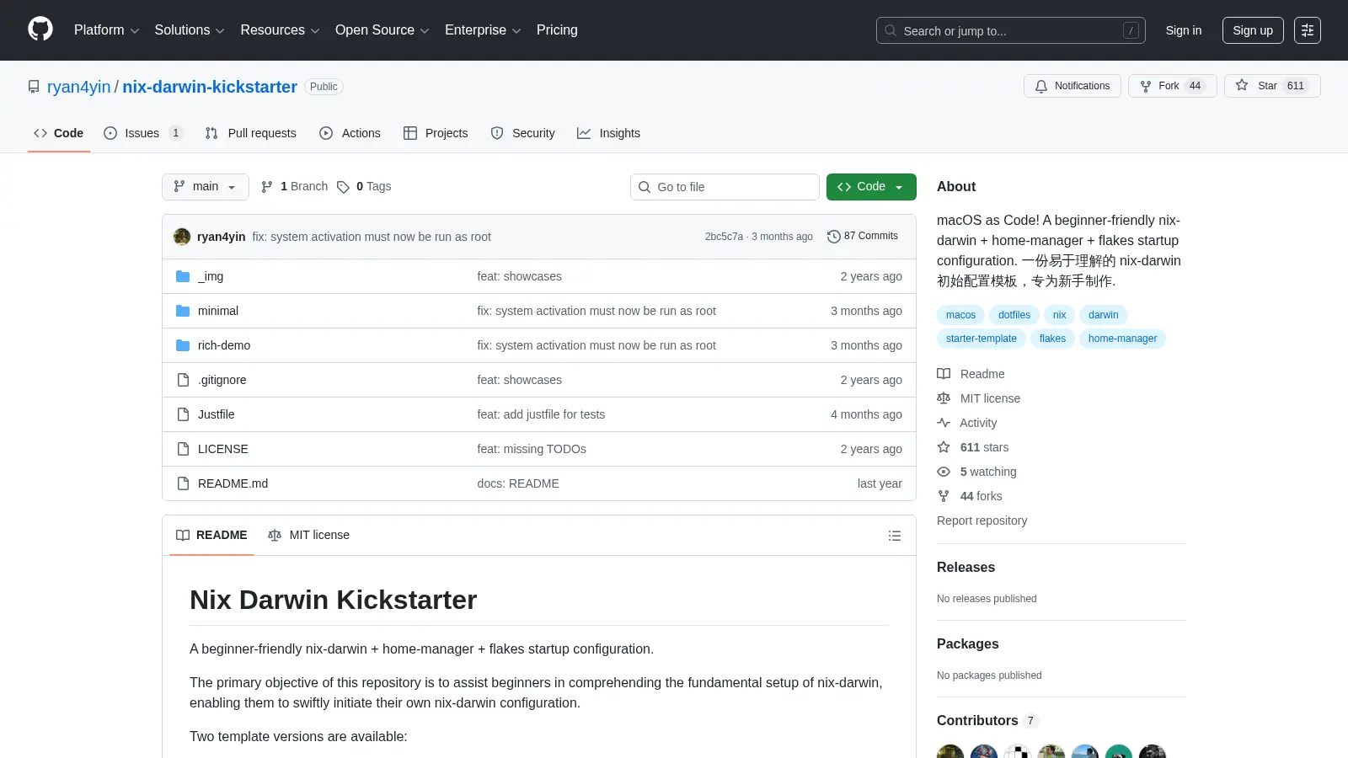This screenshot has height=758, width=1348.
Task: Open the Actions tab
Action: coord(350,133)
